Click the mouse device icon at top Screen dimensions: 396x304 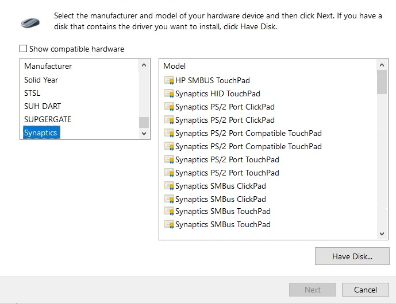click(x=30, y=22)
